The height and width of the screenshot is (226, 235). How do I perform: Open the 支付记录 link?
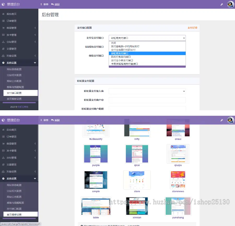tap(192, 28)
